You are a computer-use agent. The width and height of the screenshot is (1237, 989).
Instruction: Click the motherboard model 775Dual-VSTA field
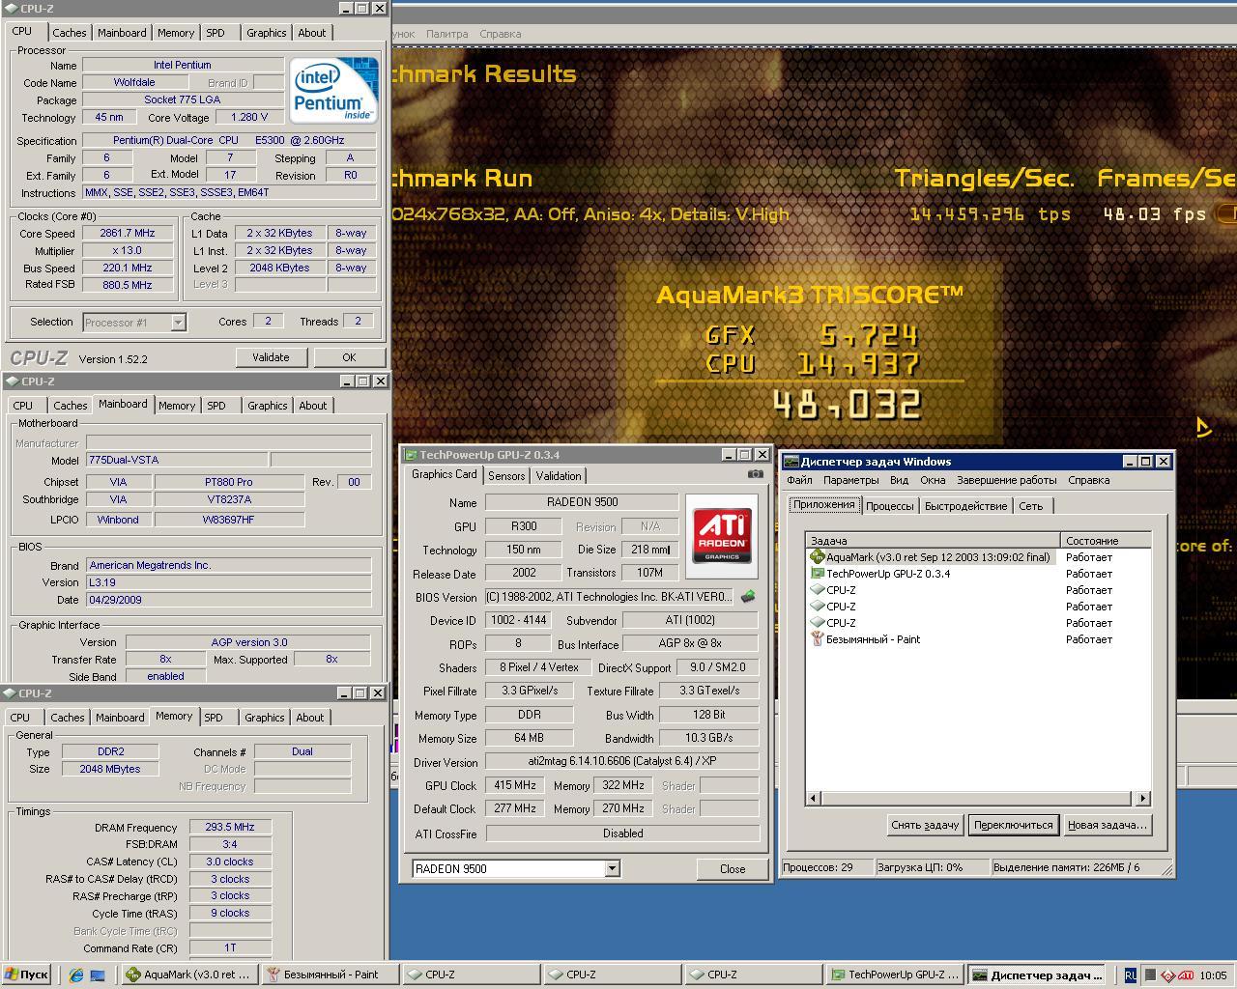click(x=177, y=460)
